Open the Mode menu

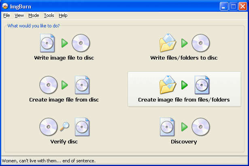pos(34,15)
